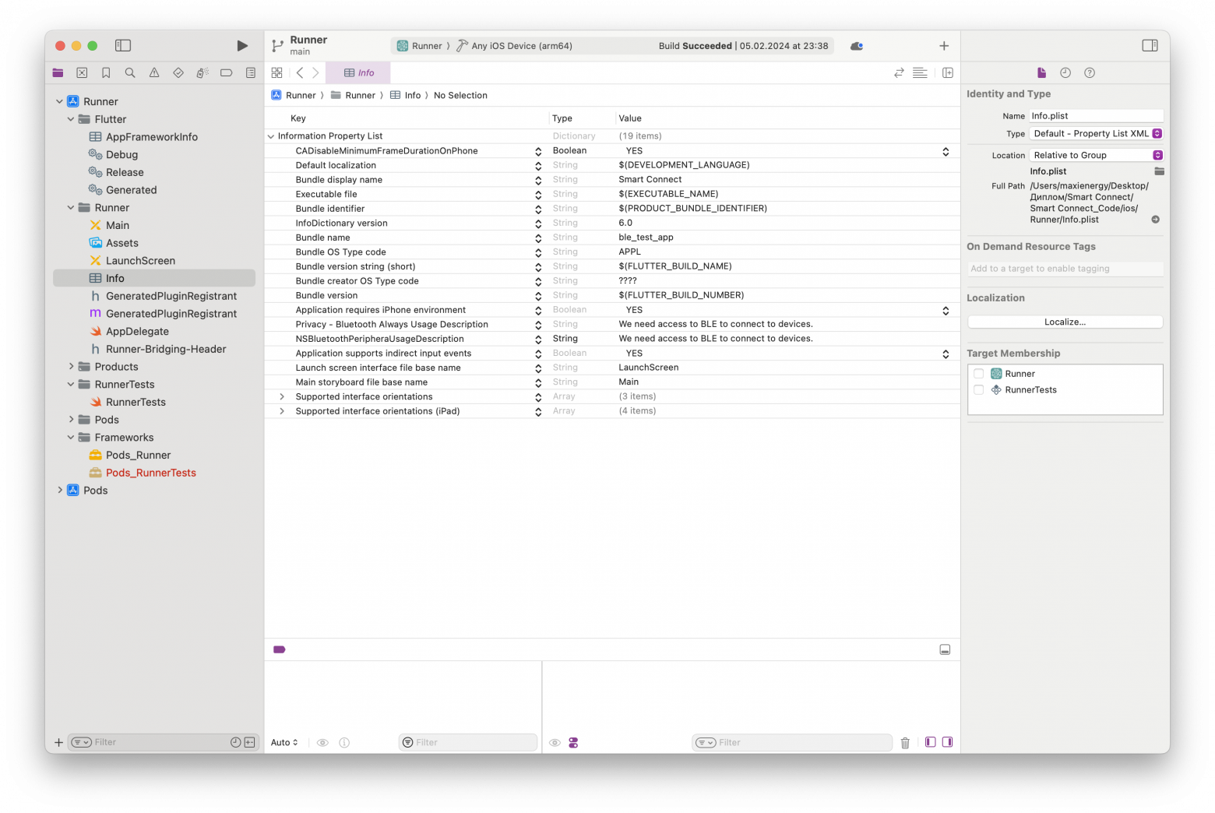Open the full path arrow for Runner/Info.plist
Image resolution: width=1215 pixels, height=813 pixels.
[x=1155, y=219]
